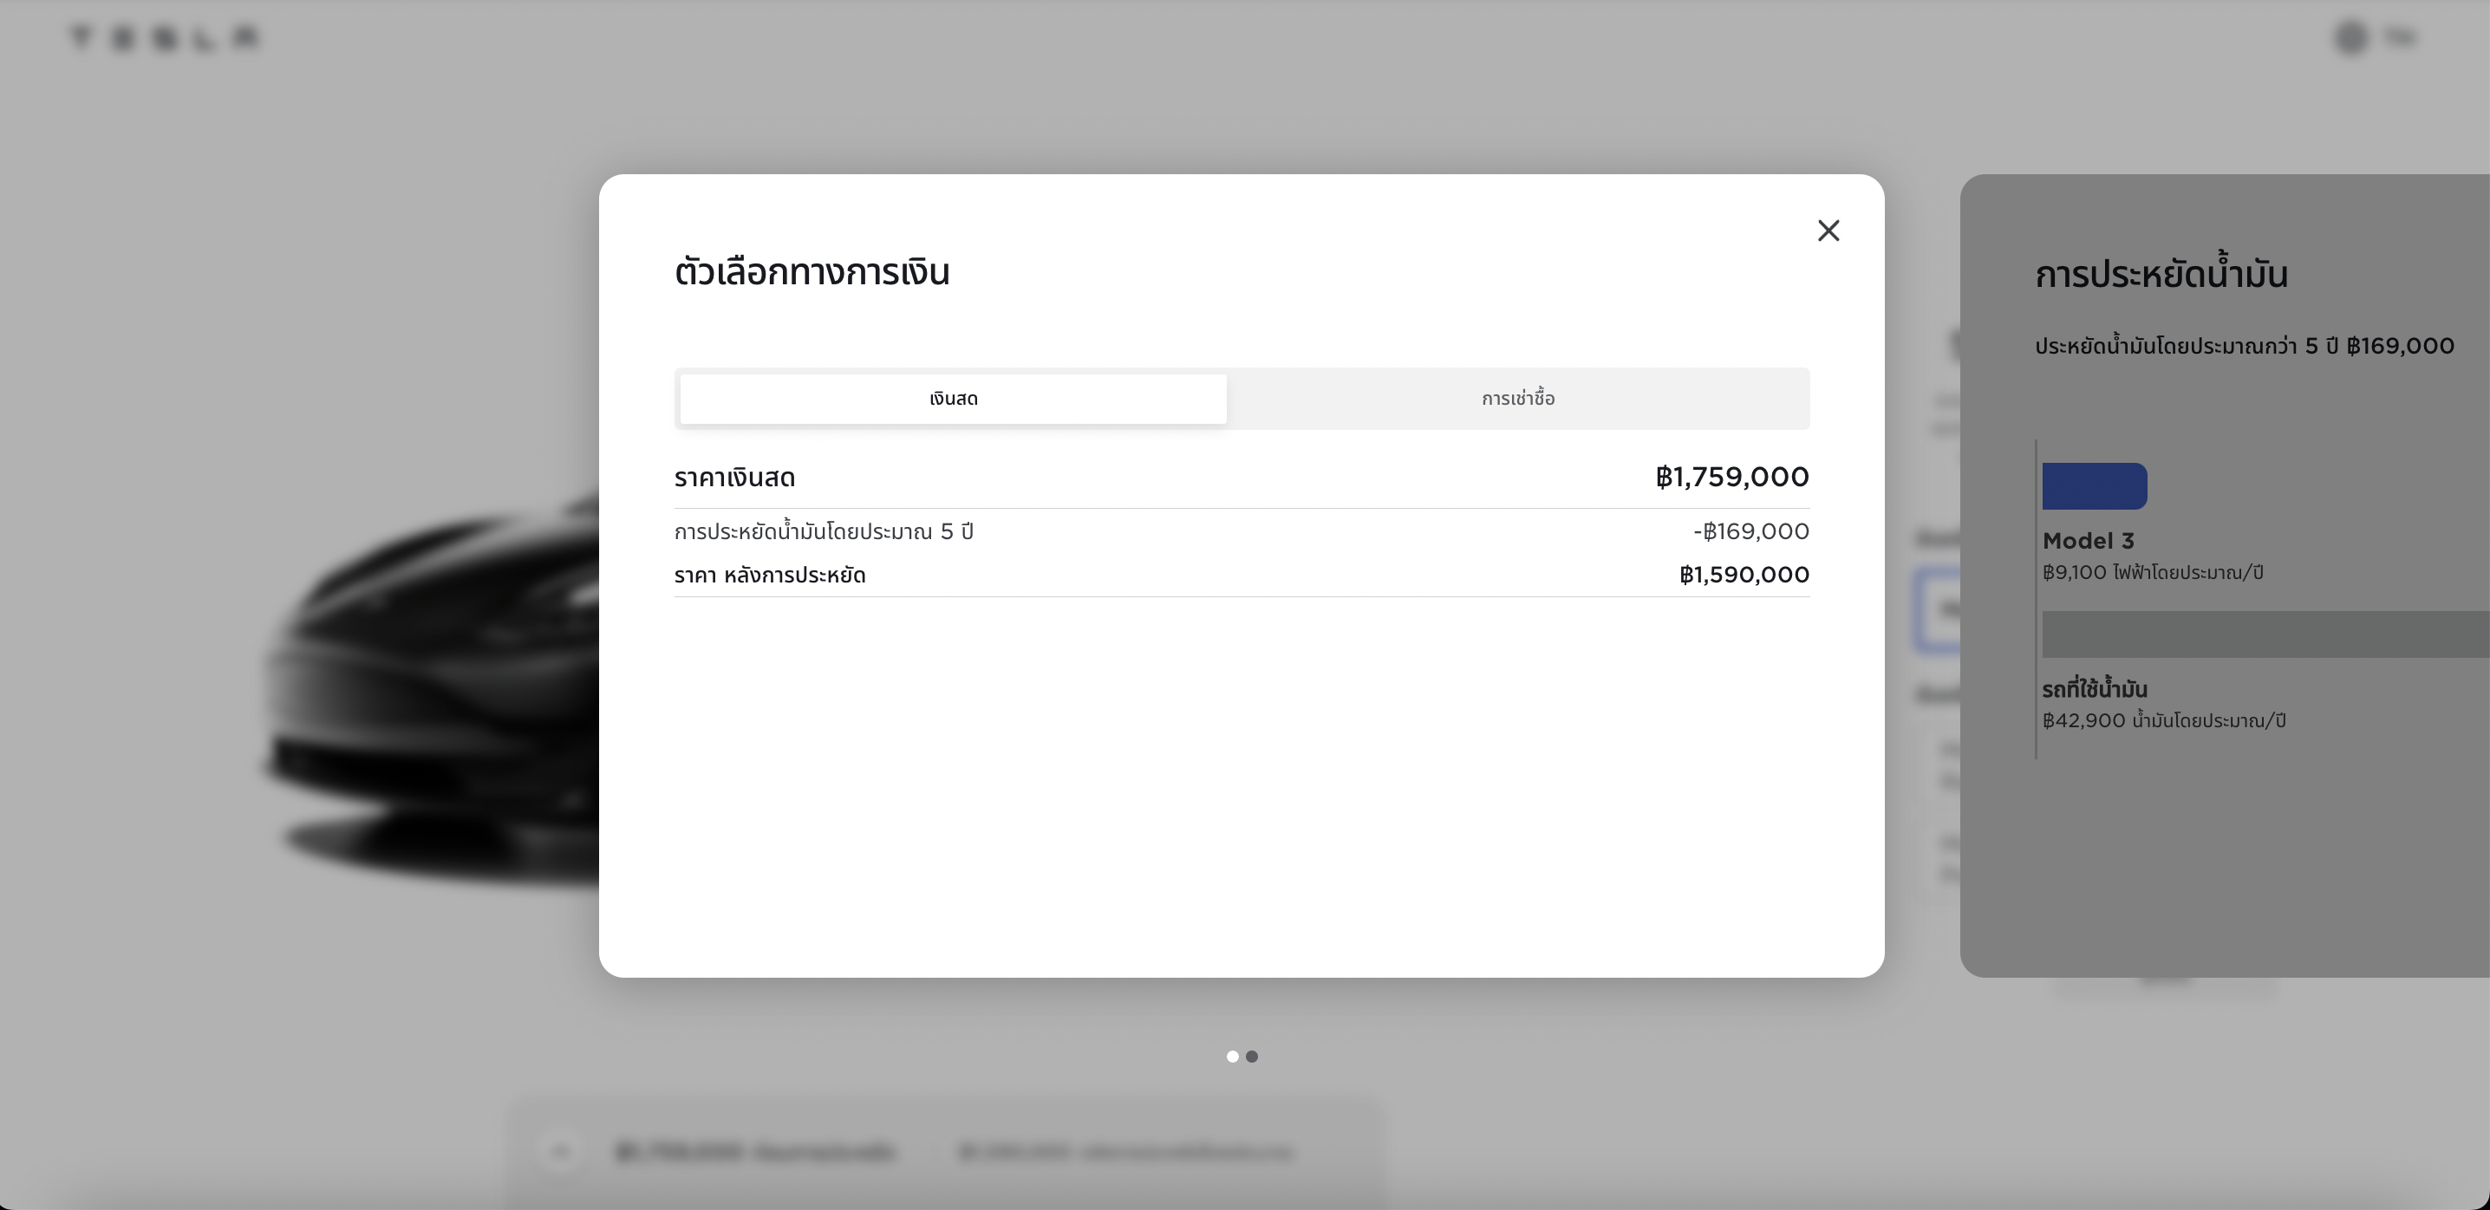This screenshot has height=1210, width=2490.
Task: Click the รถที่ใช้น้ำมัน label
Action: coord(2095,688)
